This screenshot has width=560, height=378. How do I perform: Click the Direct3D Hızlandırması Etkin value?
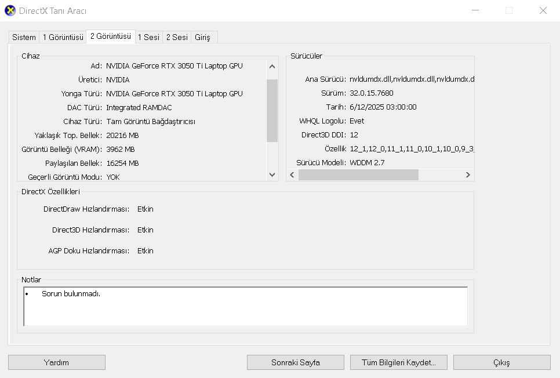146,230
